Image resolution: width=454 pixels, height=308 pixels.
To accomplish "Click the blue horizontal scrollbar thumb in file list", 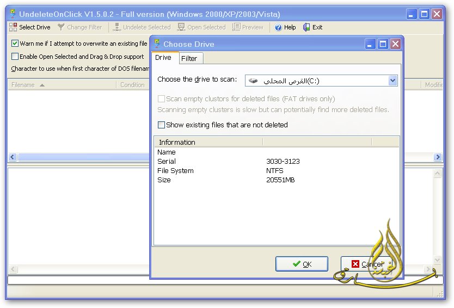I will pyautogui.click(x=84, y=157).
